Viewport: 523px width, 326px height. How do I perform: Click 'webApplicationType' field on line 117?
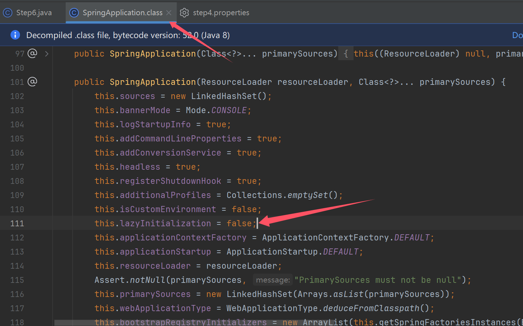165,308
